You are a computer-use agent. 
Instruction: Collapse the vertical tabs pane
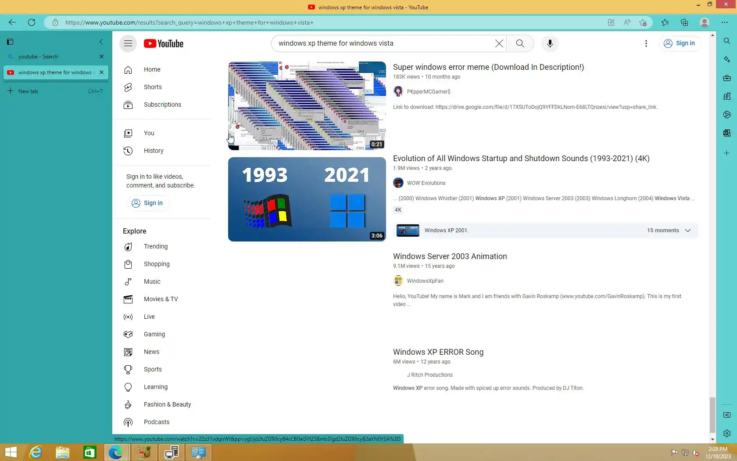coord(101,42)
